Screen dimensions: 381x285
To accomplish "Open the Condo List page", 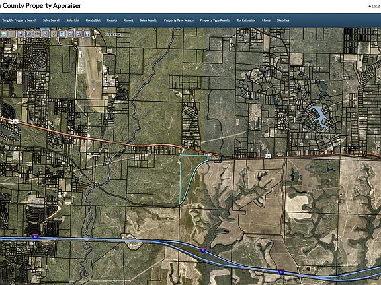I will click(93, 20).
